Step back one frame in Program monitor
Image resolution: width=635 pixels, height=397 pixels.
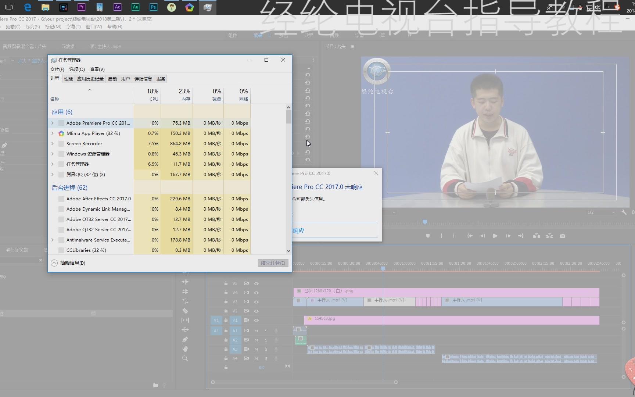[482, 236]
